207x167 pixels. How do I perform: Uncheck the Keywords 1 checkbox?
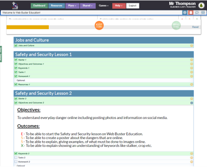click(x=16, y=68)
